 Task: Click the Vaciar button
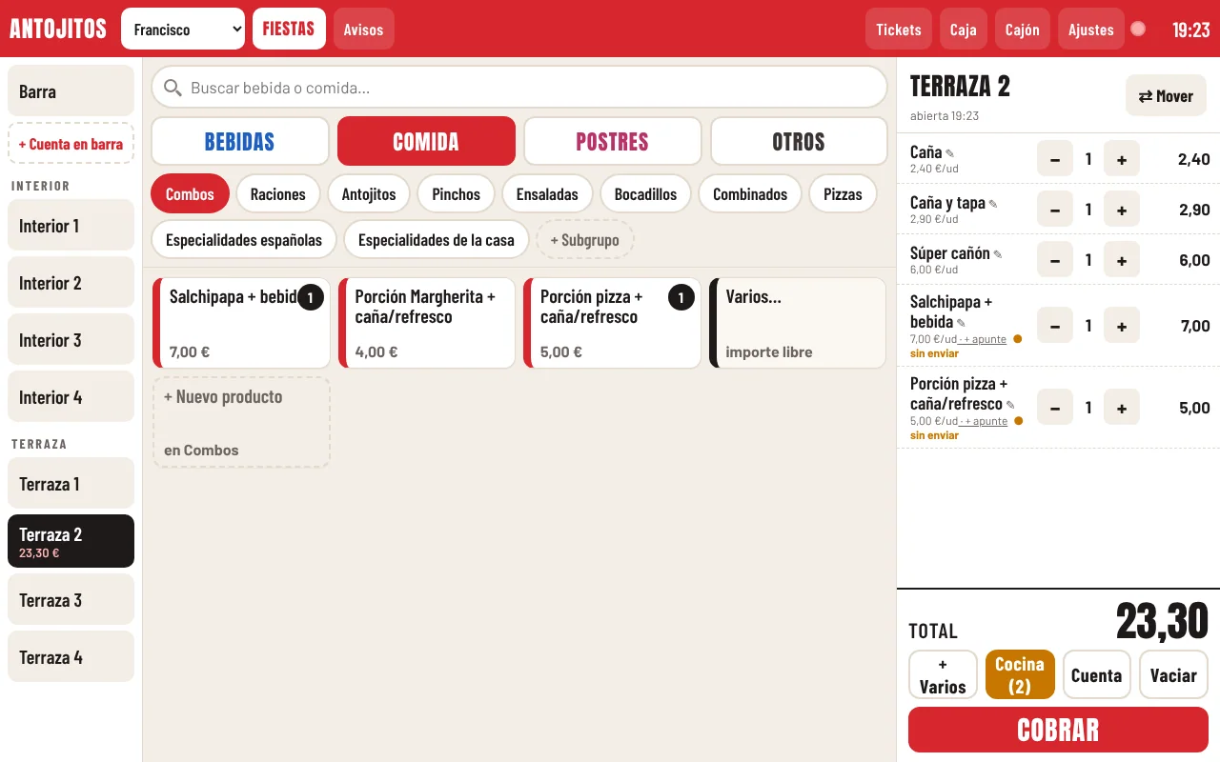[x=1173, y=674]
